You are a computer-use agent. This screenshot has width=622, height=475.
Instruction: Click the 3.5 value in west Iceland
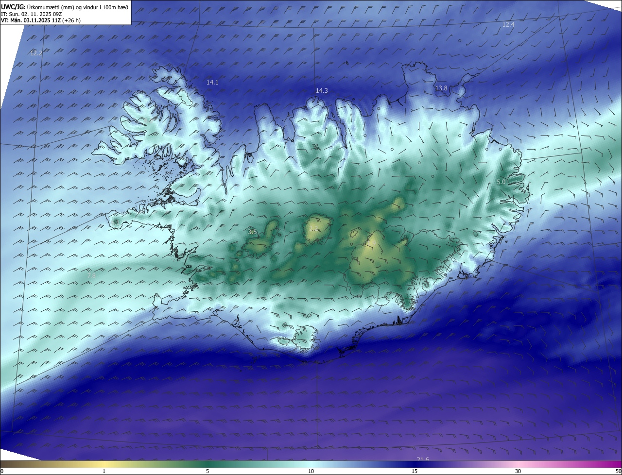pos(252,232)
